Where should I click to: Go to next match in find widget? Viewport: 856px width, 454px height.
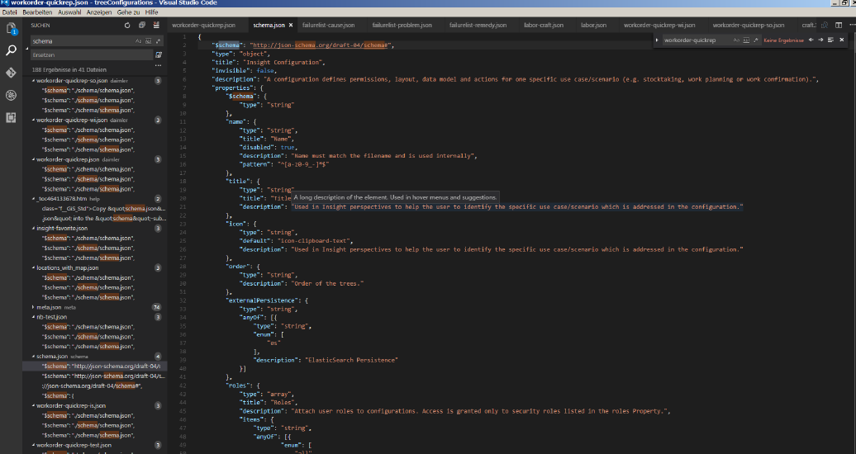(820, 40)
